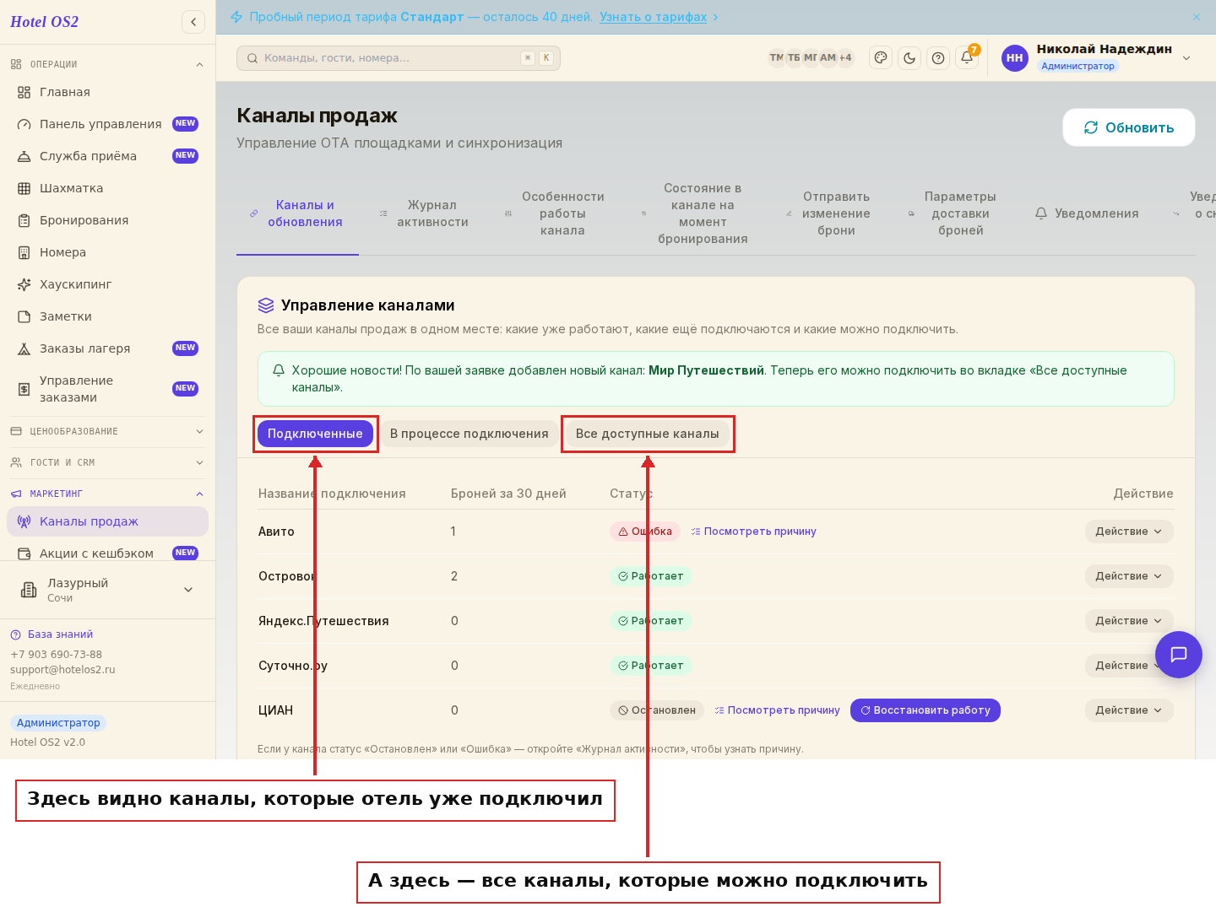Image resolution: width=1216 pixels, height=923 pixels.
Task: Click Восстановить работу for ЦИАН
Action: tap(926, 710)
